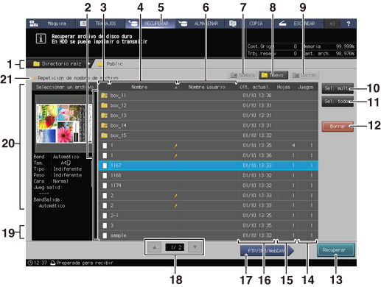
Task: Select the box_12 folder icon
Action: pos(105,105)
